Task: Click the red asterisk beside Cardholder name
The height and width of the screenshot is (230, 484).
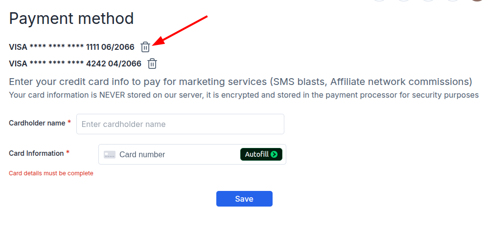Action: click(69, 123)
